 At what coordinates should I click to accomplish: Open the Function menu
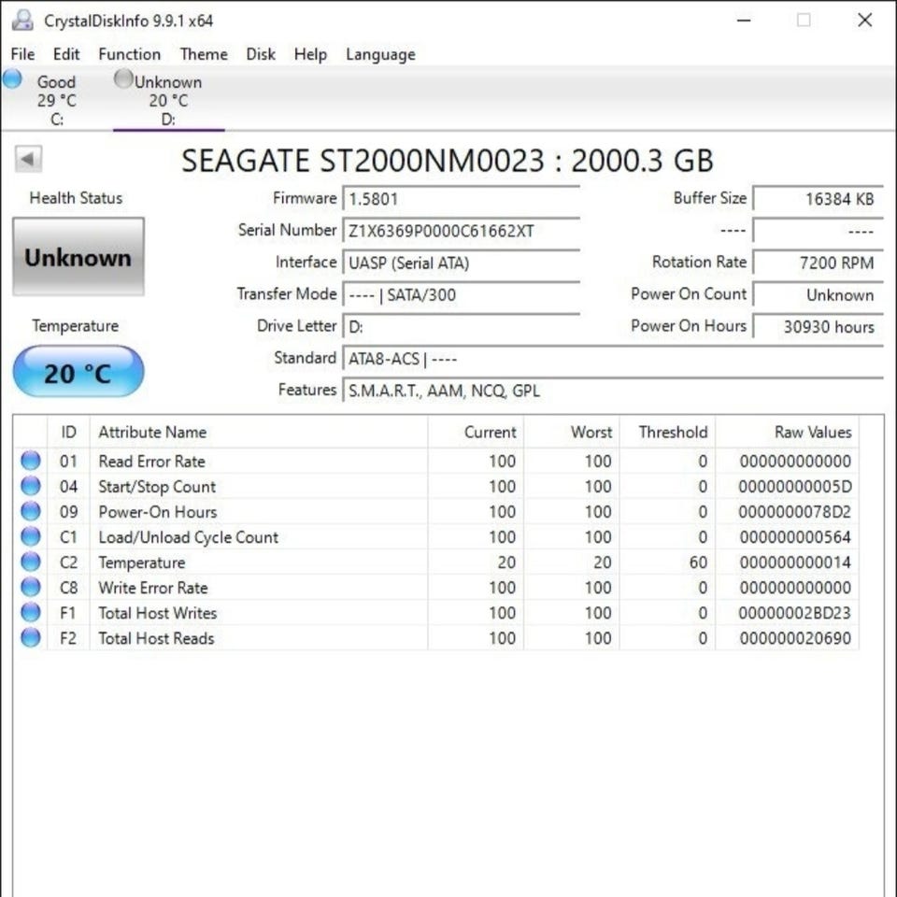(130, 54)
